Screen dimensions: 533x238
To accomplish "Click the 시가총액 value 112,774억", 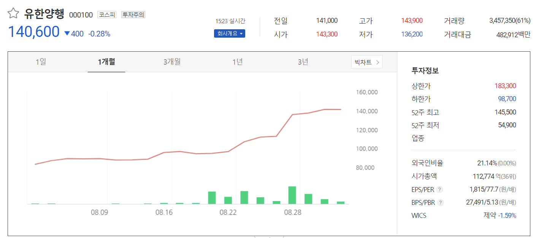I will click(486, 176).
